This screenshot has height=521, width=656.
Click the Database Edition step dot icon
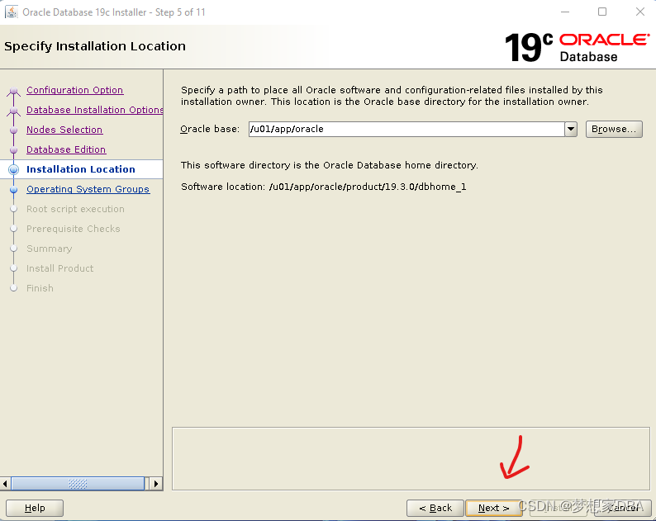(x=13, y=149)
